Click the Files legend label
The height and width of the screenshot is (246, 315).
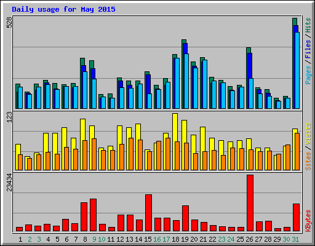(x=308, y=49)
